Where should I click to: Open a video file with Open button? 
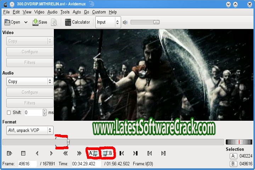pyautogui.click(x=12, y=22)
